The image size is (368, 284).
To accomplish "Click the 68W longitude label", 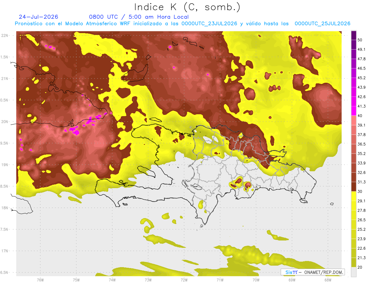I will [x=328, y=280].
